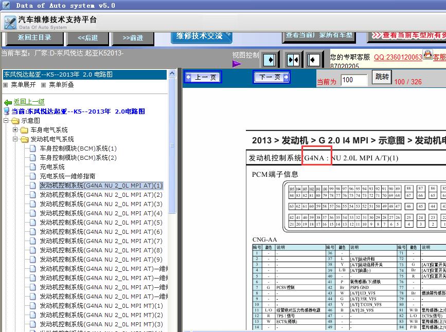446x332 pixels.
Task: Click the tree panel scroll-up arrow
Action: (x=172, y=73)
